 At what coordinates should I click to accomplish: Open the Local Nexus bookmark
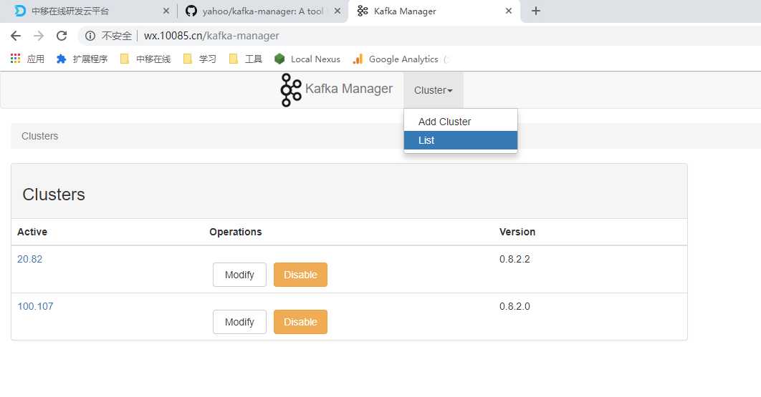(307, 59)
